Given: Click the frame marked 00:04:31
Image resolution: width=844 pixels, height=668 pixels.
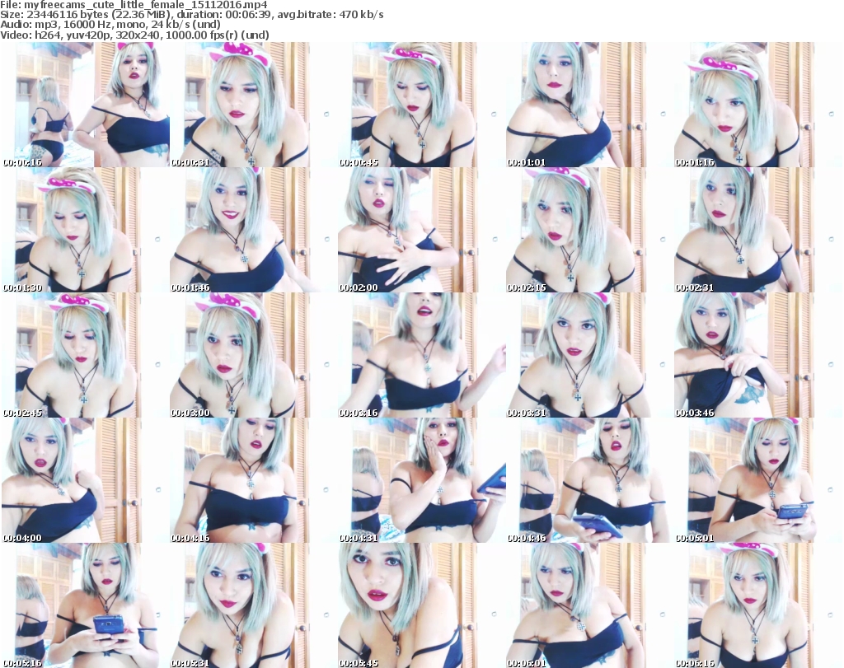Looking at the screenshot, I should [x=421, y=480].
